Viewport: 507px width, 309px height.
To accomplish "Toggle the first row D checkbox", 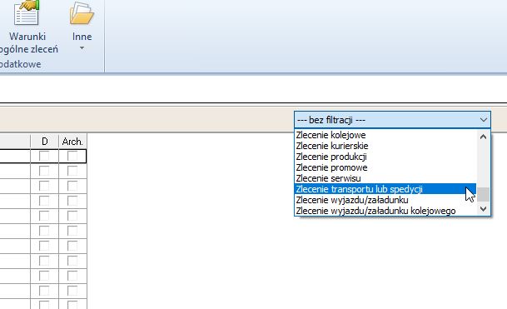I will point(44,156).
